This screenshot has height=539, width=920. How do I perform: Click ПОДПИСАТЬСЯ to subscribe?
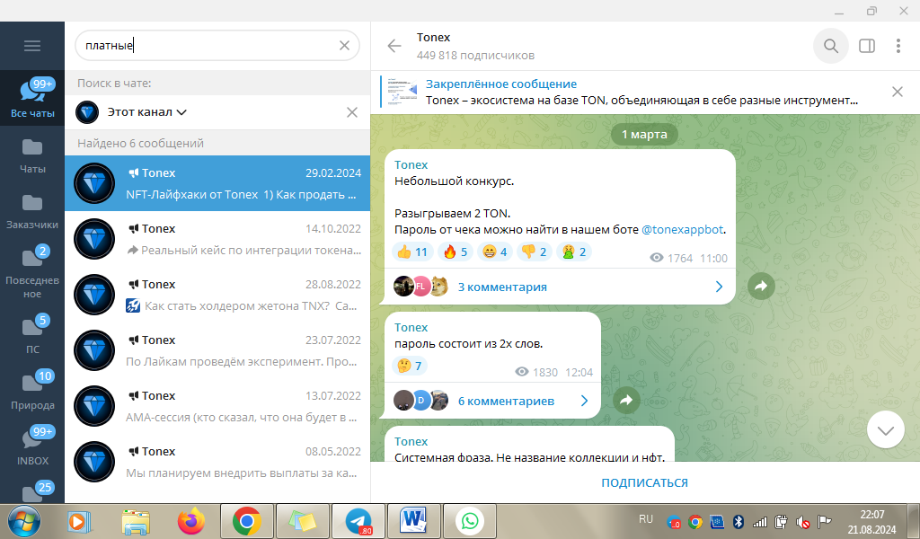click(644, 482)
